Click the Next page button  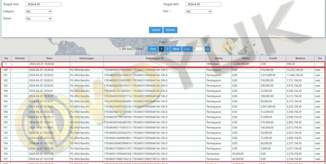point(176,49)
